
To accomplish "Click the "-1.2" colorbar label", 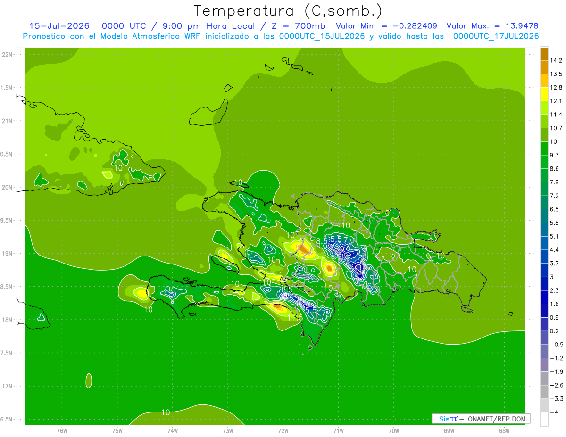I will click(556, 358).
